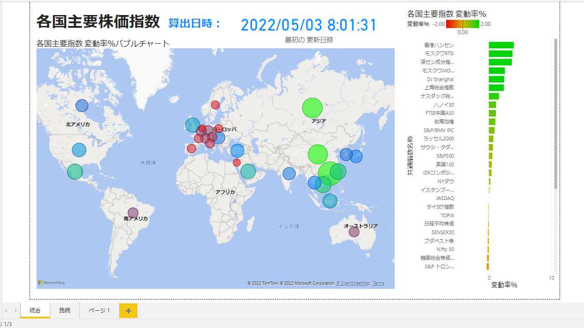Select the purple bubble over Australia
This screenshot has width=584, height=328.
point(354,232)
